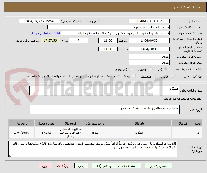This screenshot has height=173, width=207.
Task: Select the متوسط purchase type radio
Action: pos(155,76)
